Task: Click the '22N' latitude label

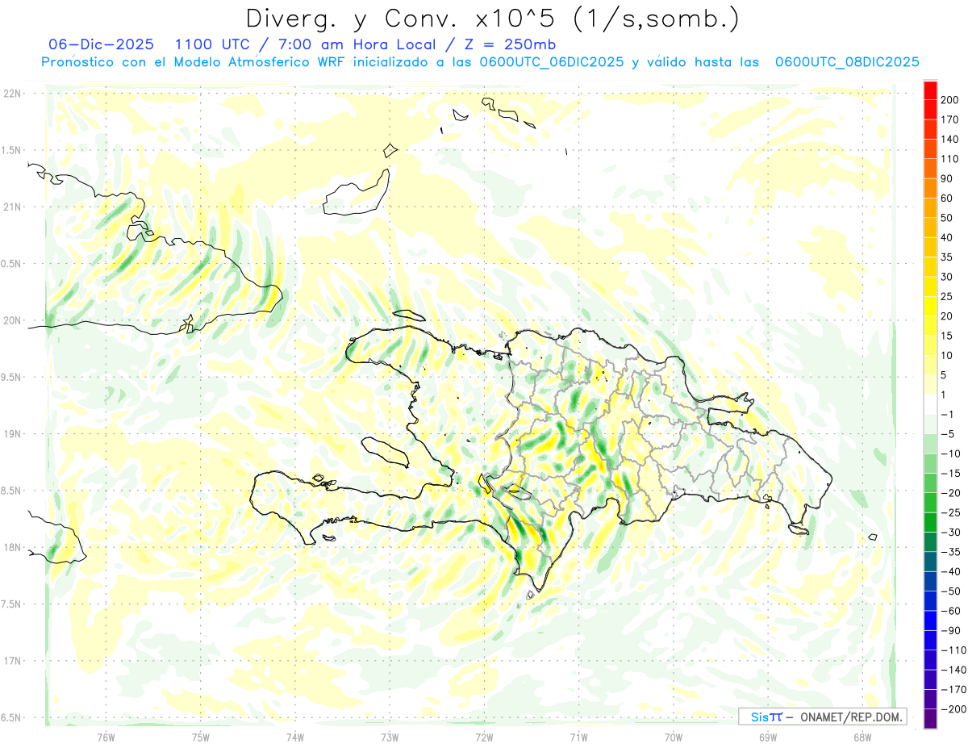Action: click(12, 94)
